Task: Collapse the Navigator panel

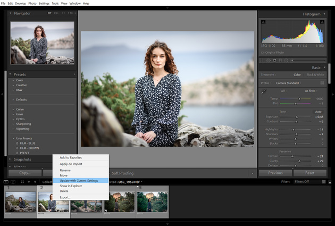Action: [10, 13]
